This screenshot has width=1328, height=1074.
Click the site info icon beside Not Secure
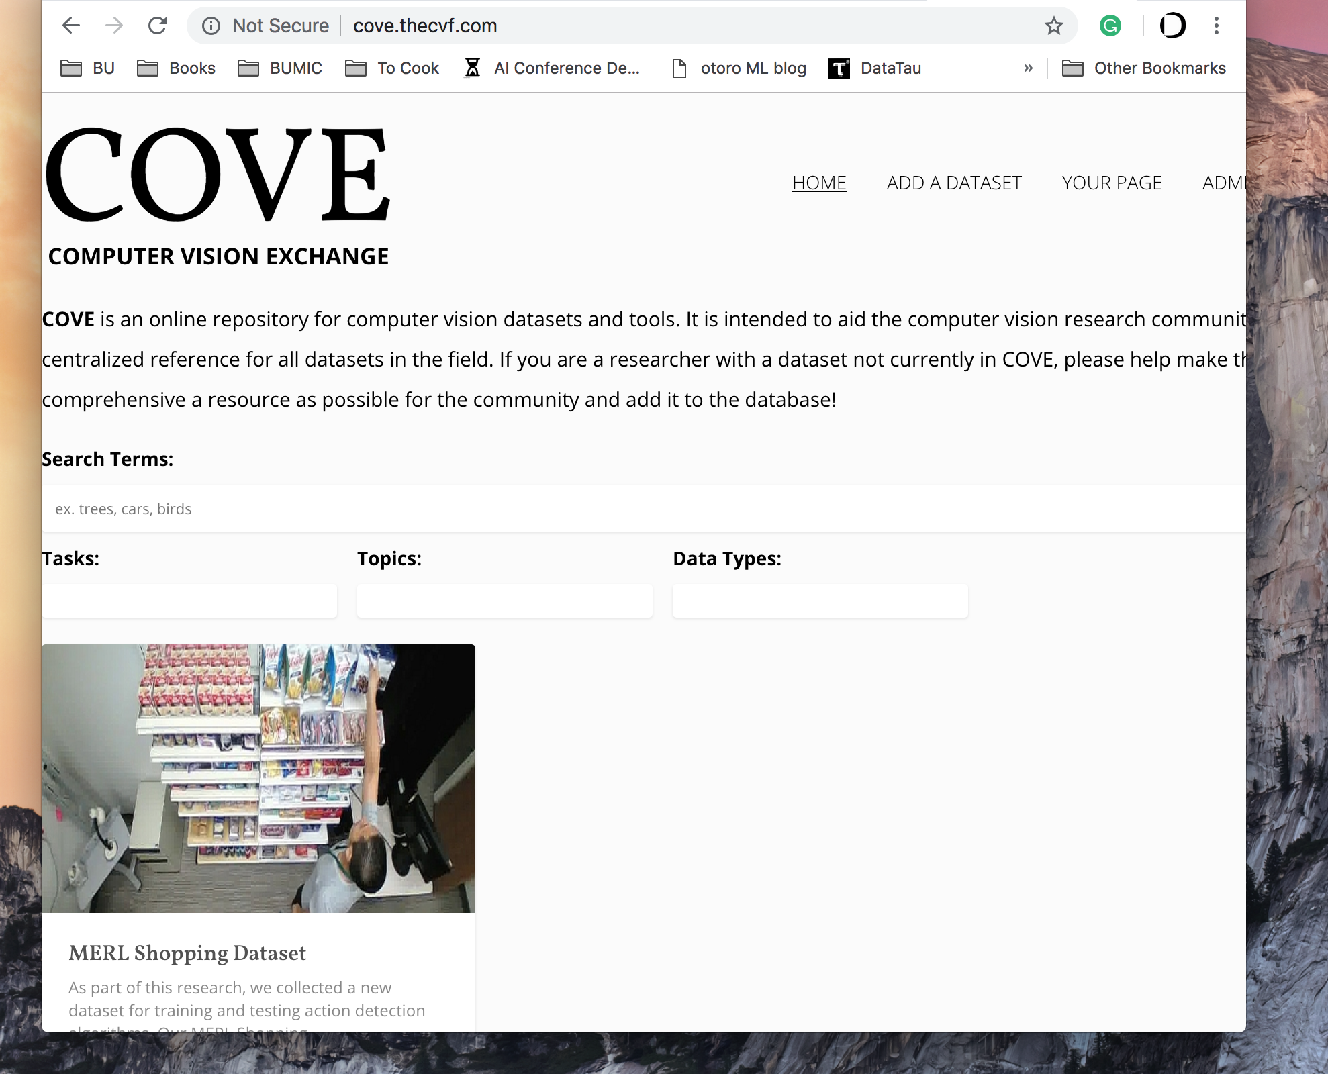click(x=211, y=26)
